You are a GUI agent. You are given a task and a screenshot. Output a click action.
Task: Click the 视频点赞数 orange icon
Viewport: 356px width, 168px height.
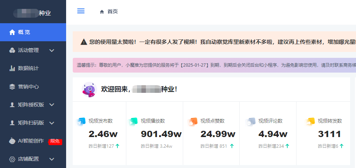pos(193,122)
